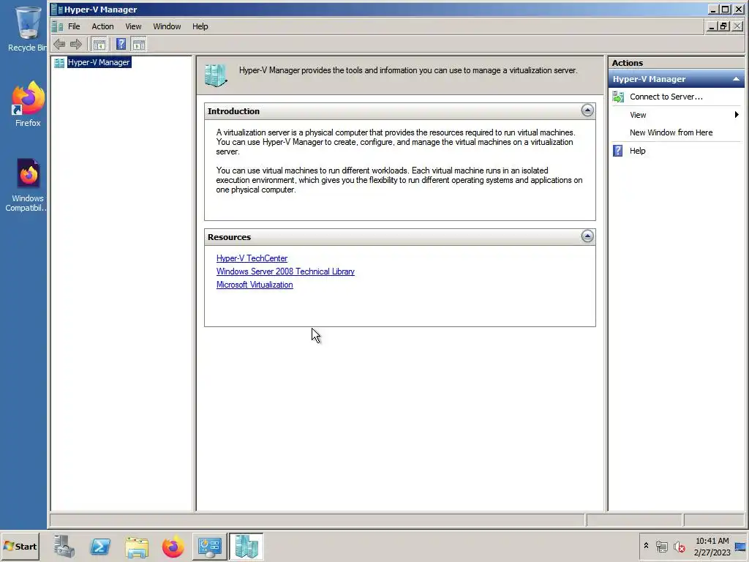Open Server Manager from taskbar
Image resolution: width=749 pixels, height=562 pixels.
pos(64,546)
